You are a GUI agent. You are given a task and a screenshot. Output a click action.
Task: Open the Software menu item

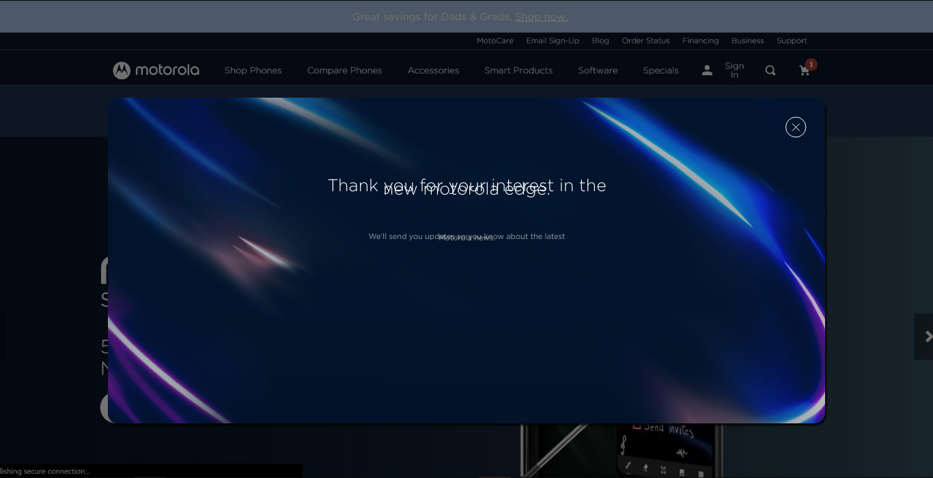point(598,70)
